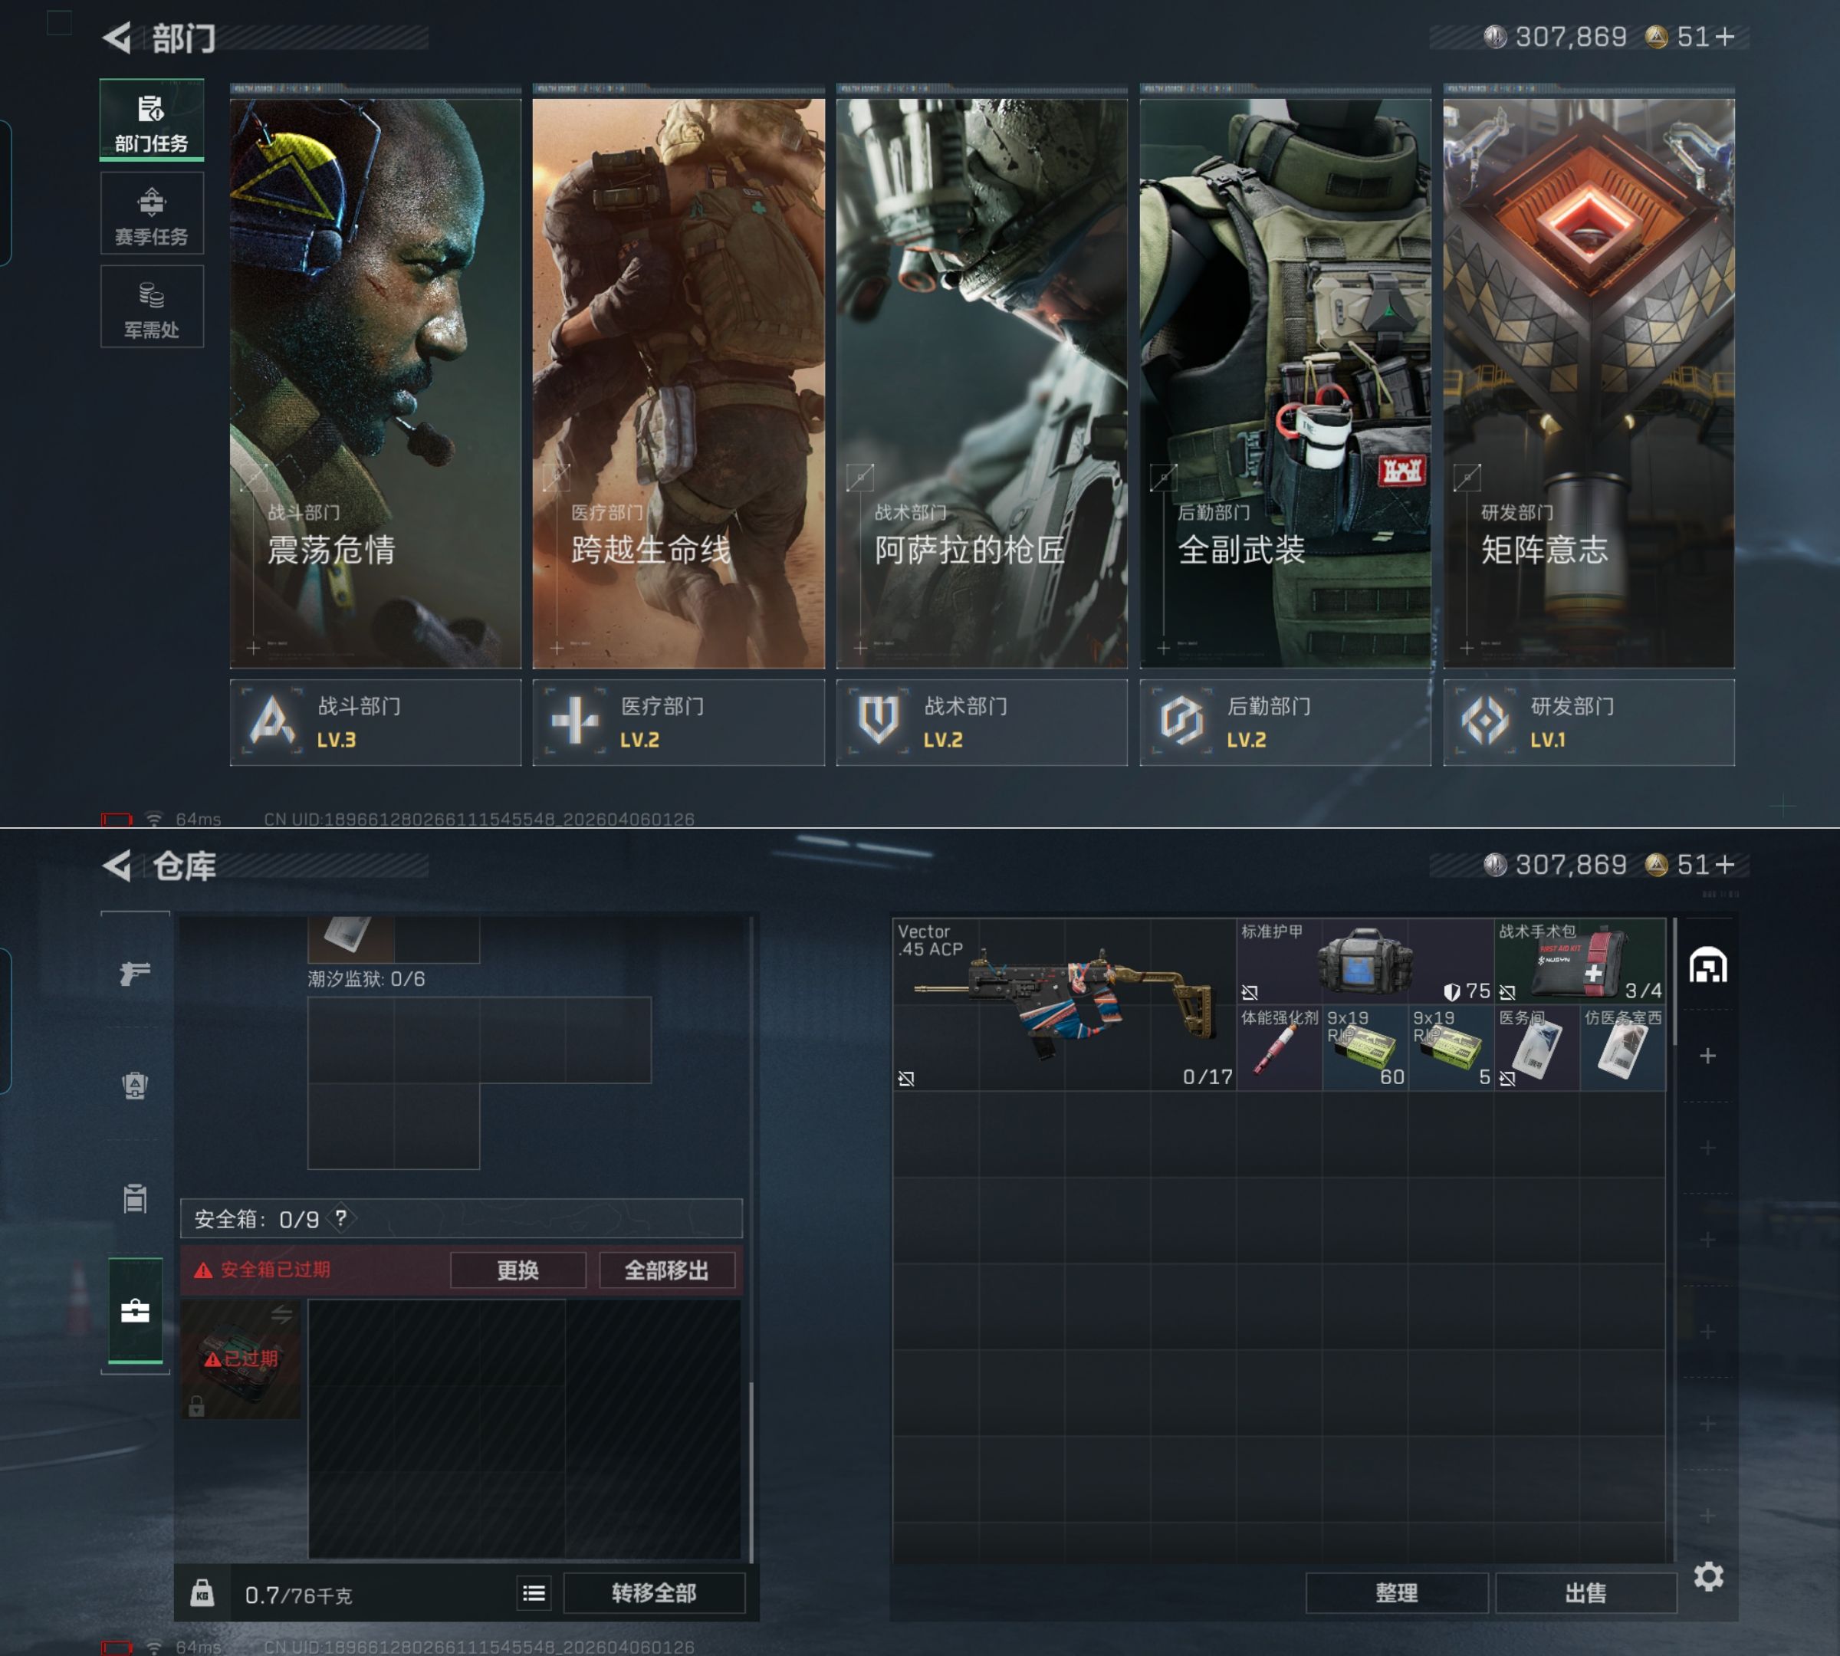Open the warehouse settings gear icon
This screenshot has height=1656, width=1840.
pos(1708,1576)
